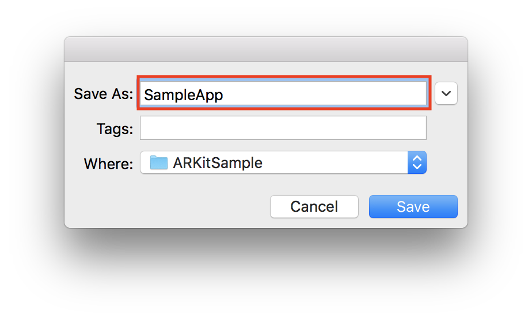Show full file browser via down-chevron icon
Image resolution: width=532 pixels, height=320 pixels.
(x=446, y=93)
